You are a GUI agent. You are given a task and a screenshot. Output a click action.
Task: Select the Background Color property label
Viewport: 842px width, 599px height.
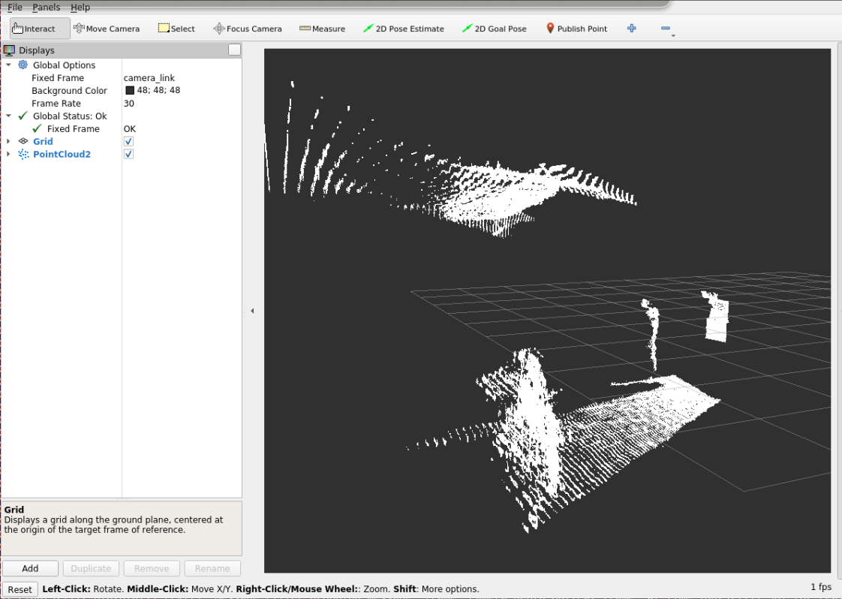point(69,91)
